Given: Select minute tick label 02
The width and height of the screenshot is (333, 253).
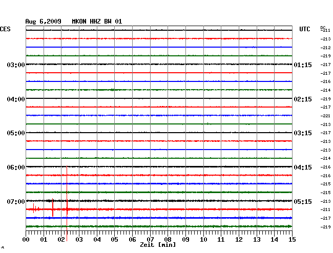Looking at the screenshot, I should click(x=61, y=240).
